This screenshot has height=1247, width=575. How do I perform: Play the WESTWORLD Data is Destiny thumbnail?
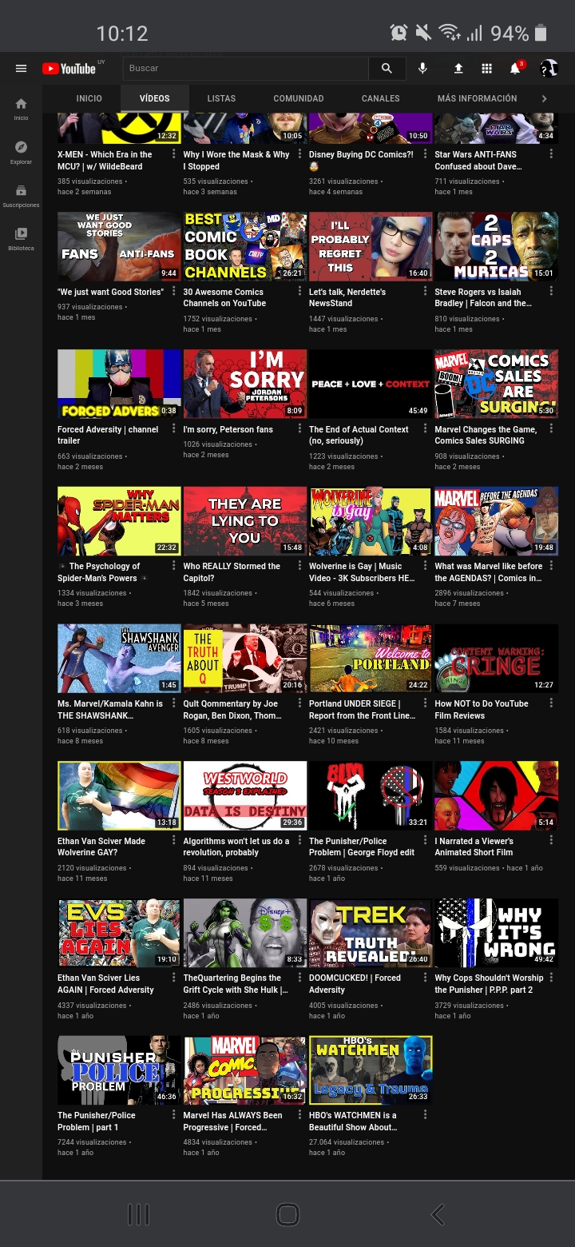pyautogui.click(x=245, y=795)
